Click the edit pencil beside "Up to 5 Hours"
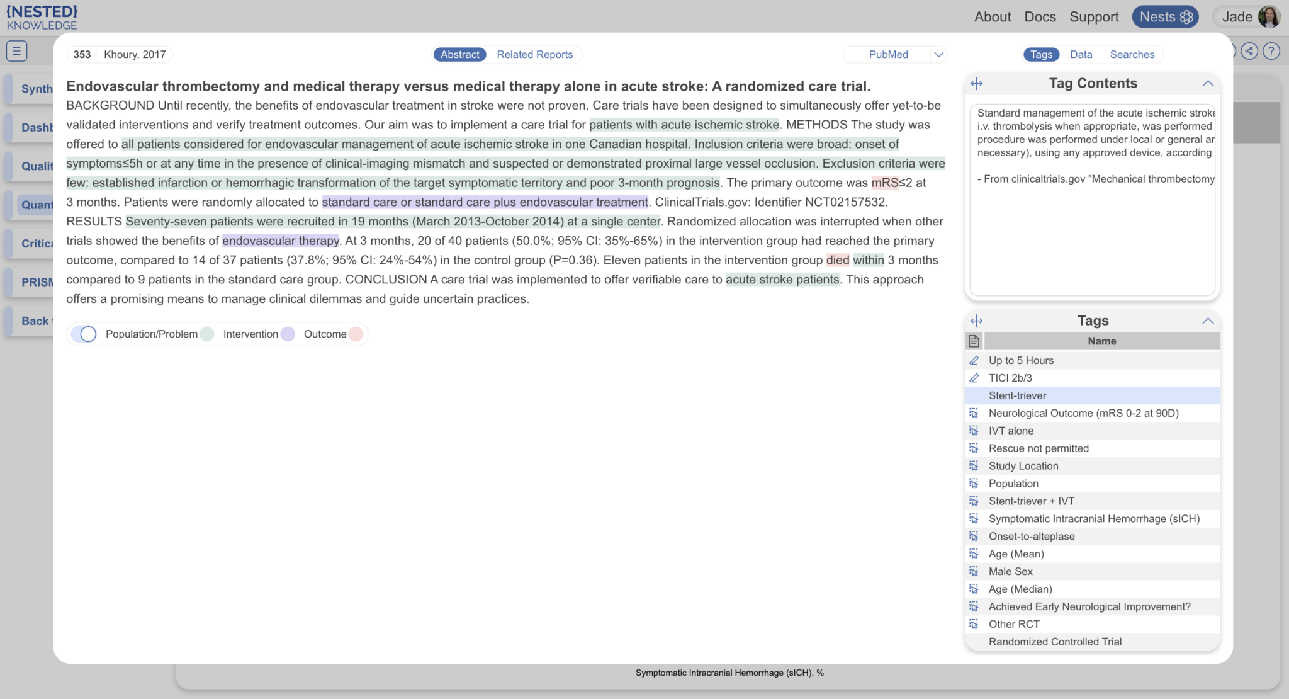The width and height of the screenshot is (1289, 699). click(x=974, y=360)
